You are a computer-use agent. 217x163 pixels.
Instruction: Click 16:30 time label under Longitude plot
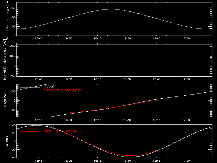[x=127, y=120]
